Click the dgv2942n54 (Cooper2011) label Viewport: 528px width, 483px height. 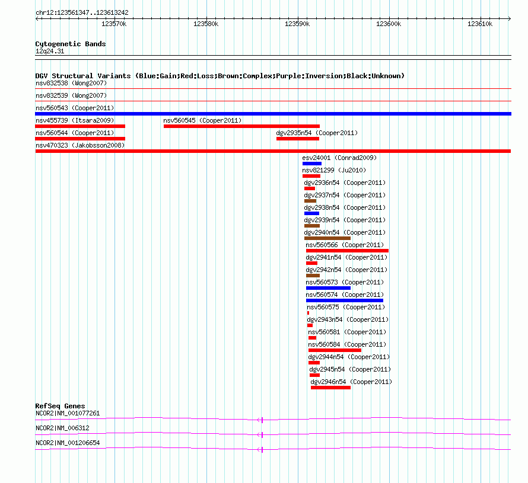pyautogui.click(x=346, y=270)
